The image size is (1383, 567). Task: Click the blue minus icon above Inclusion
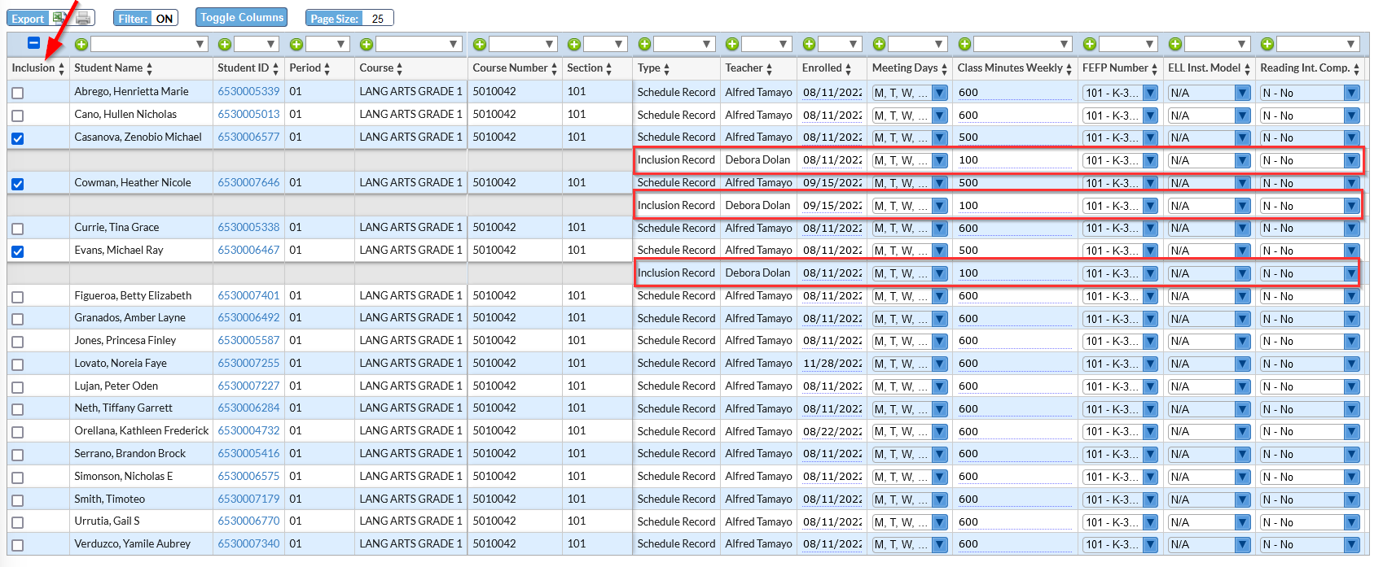pos(34,43)
